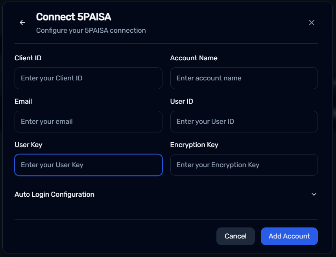Image resolution: width=336 pixels, height=257 pixels.
Task: Cancel the 5PAISA connection setup
Action: click(236, 236)
